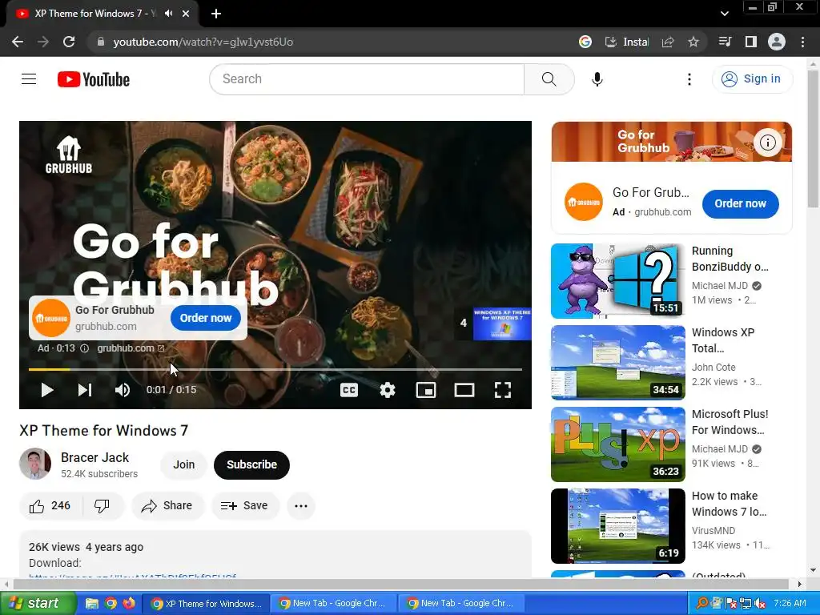Mute the video player volume
820x615 pixels.
123,390
